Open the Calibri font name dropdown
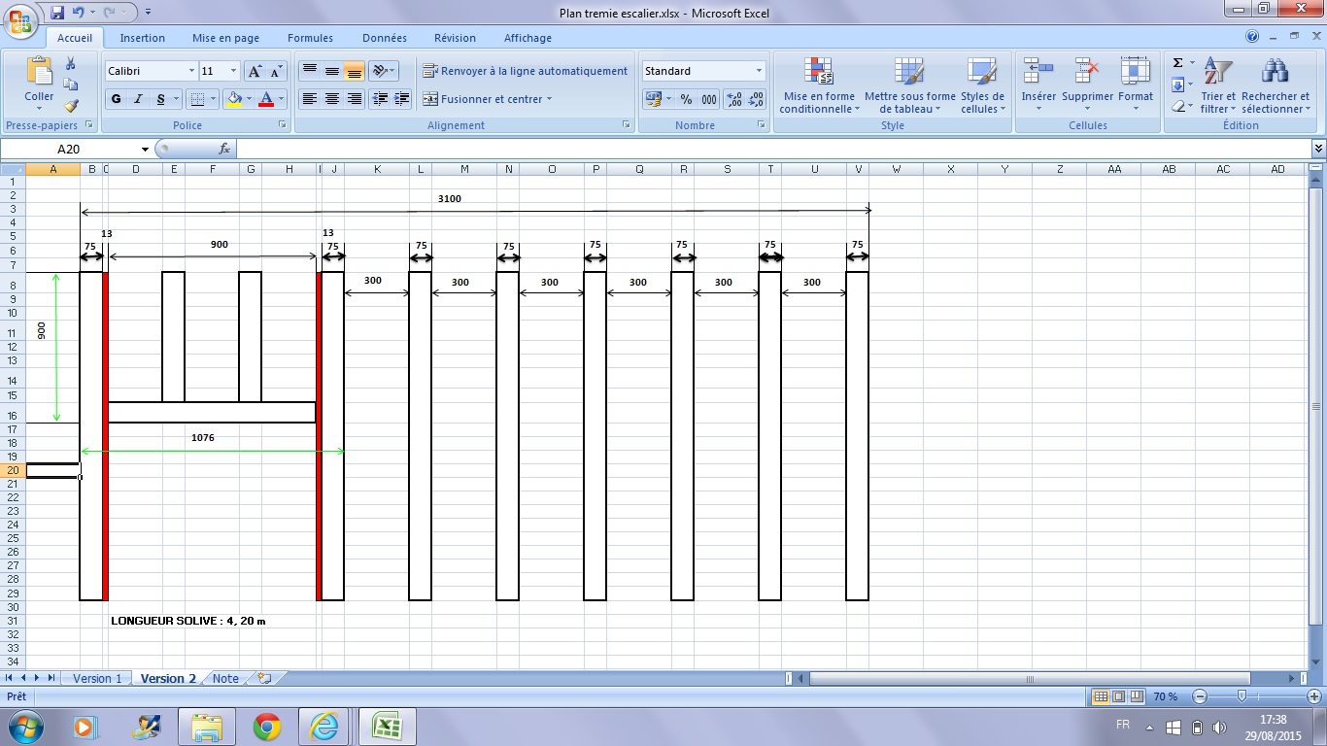This screenshot has width=1327, height=746. 191,71
